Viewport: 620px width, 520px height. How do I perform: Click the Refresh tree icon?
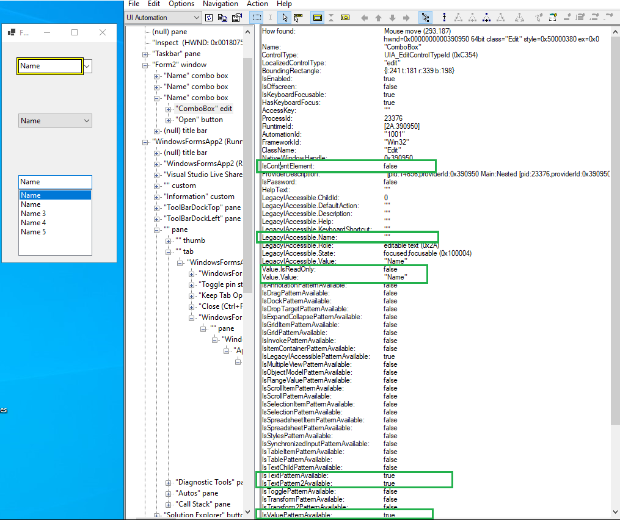(208, 17)
